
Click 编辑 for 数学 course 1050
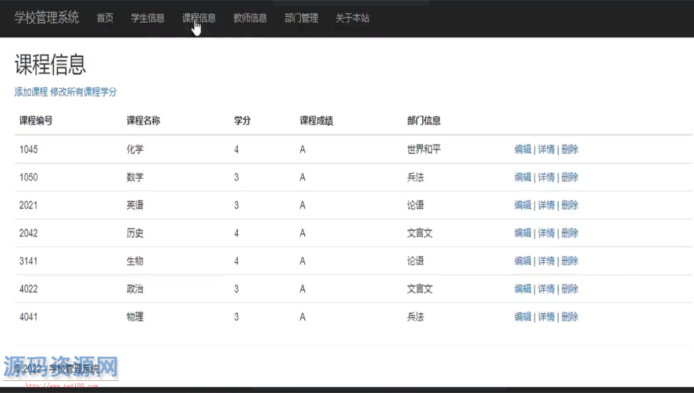[523, 177]
